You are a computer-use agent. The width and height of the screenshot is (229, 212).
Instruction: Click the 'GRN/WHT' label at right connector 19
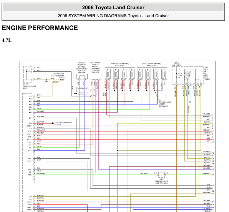coord(206,174)
